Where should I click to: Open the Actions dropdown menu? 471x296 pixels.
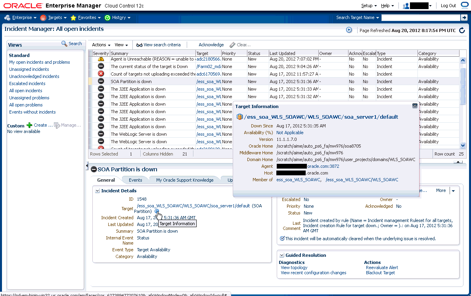[x=101, y=45]
